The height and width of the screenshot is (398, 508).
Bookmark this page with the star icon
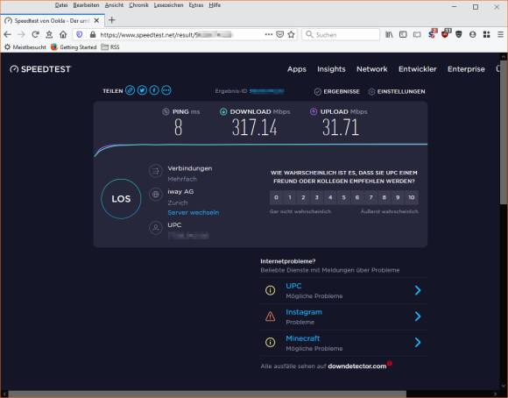pos(292,34)
